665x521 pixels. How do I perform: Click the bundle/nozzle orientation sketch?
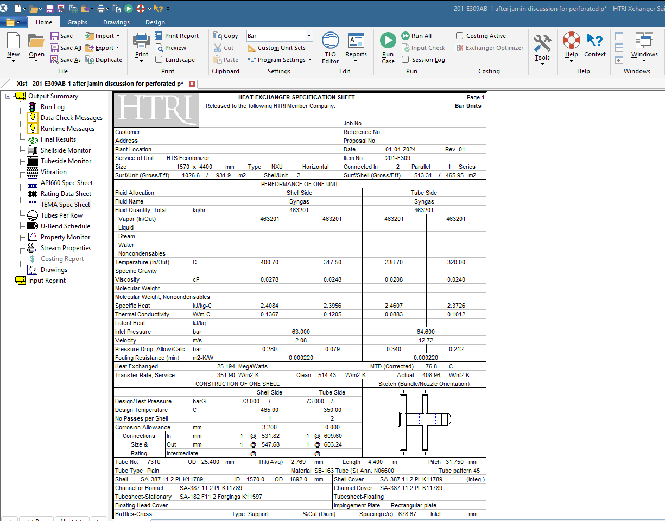click(x=425, y=423)
